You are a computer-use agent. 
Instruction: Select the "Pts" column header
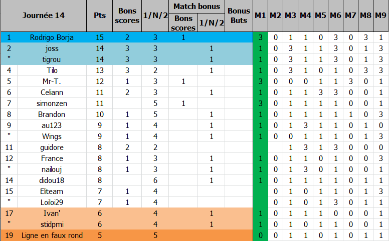[x=100, y=15]
